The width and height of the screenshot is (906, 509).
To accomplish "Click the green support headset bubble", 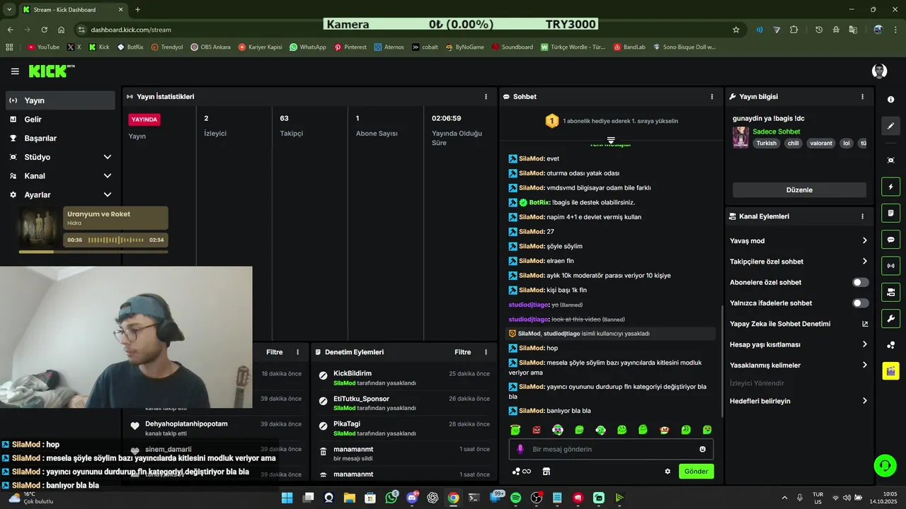I will (x=885, y=465).
